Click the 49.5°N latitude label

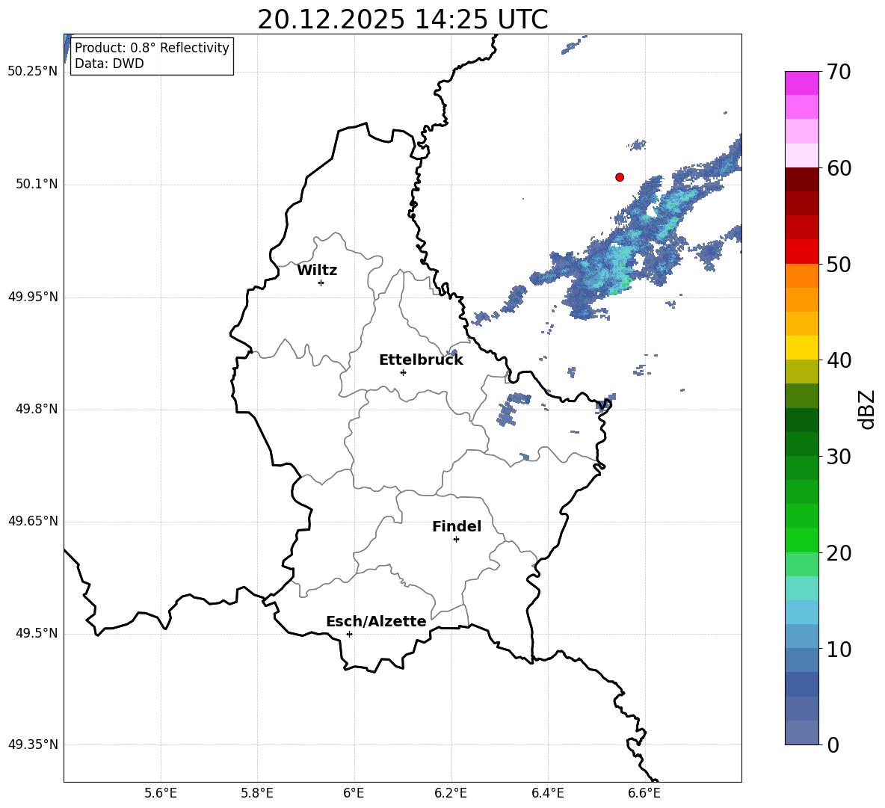click(x=37, y=633)
